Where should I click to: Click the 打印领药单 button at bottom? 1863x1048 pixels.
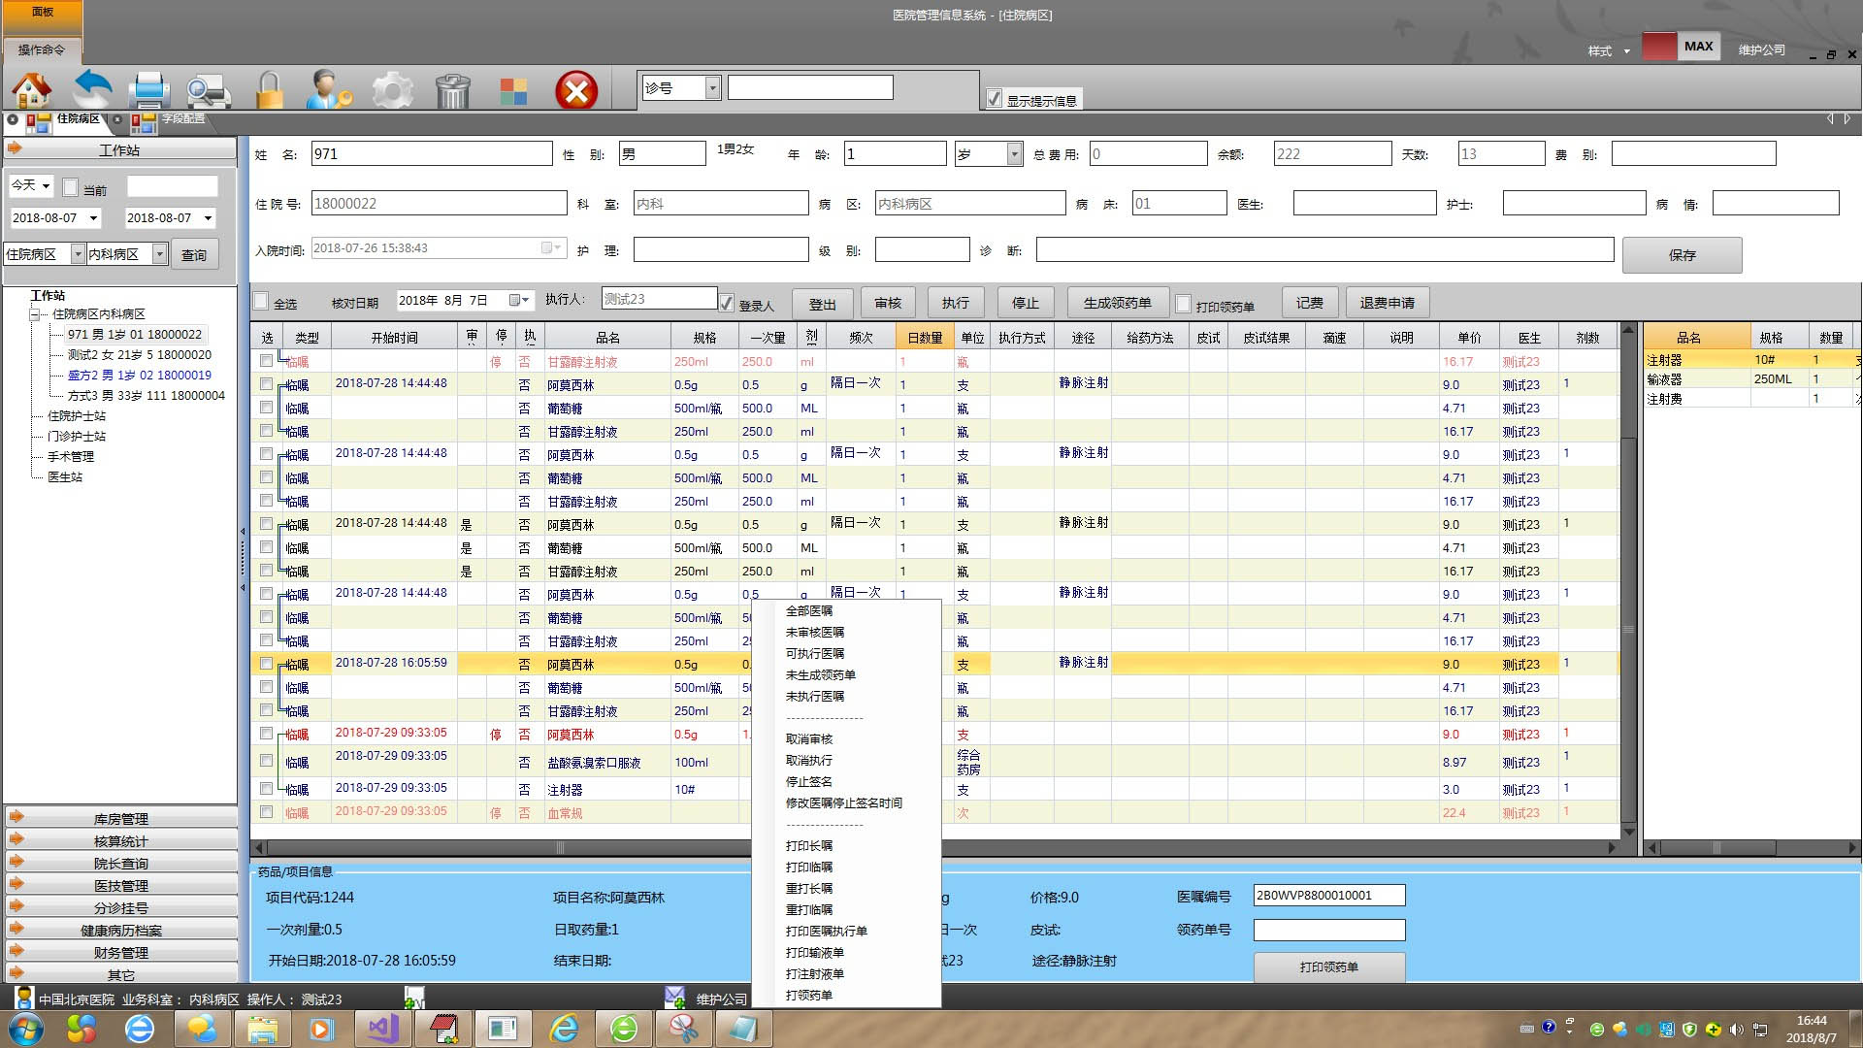click(x=1328, y=966)
